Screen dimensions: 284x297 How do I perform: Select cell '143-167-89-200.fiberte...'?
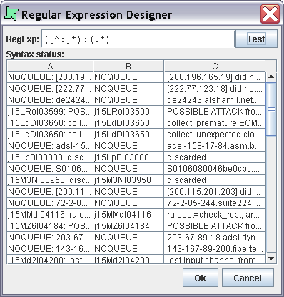point(215,249)
